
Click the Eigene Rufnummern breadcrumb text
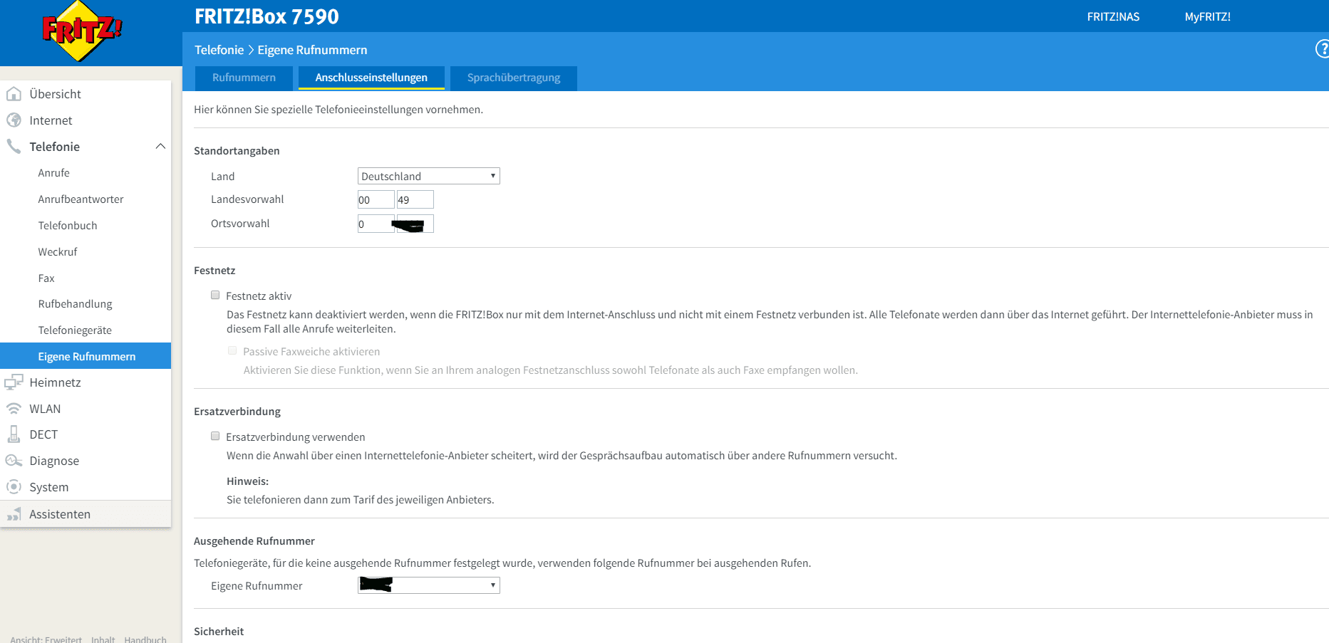point(312,50)
